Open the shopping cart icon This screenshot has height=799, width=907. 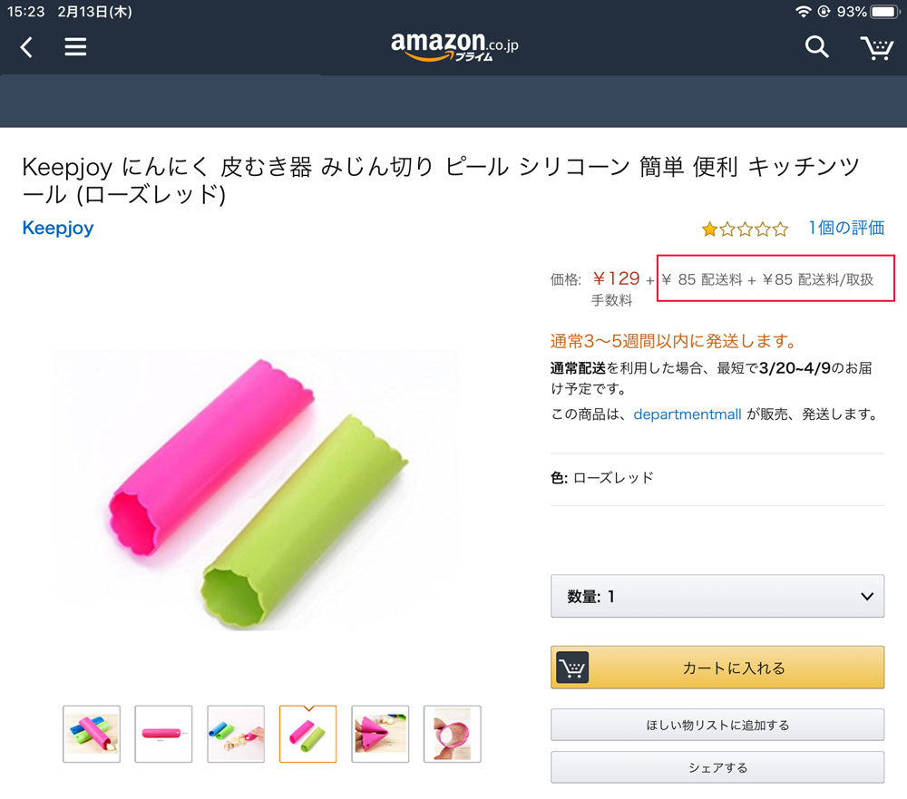coord(876,47)
